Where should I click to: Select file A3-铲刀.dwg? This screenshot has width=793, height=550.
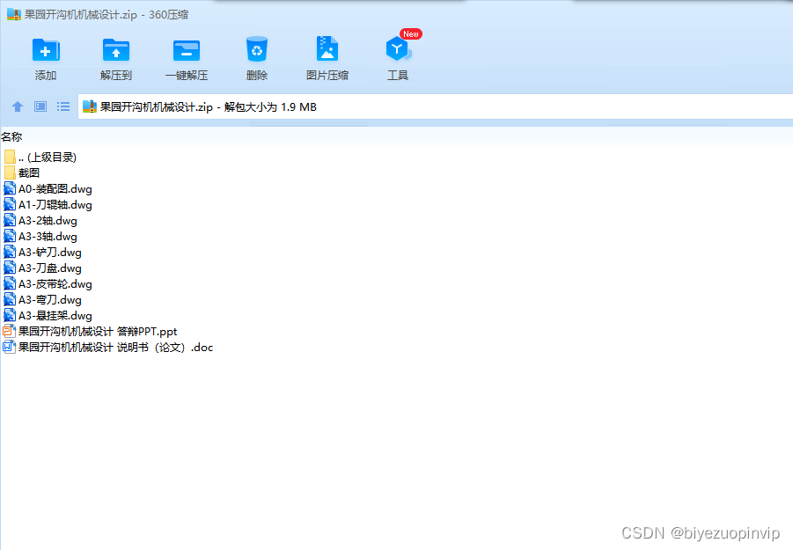42,253
